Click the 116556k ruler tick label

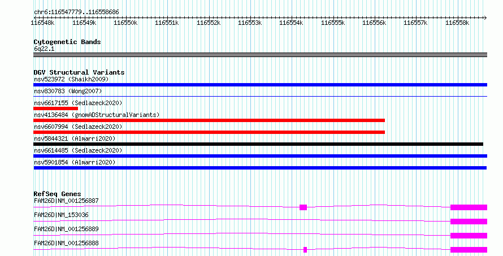click(374, 23)
